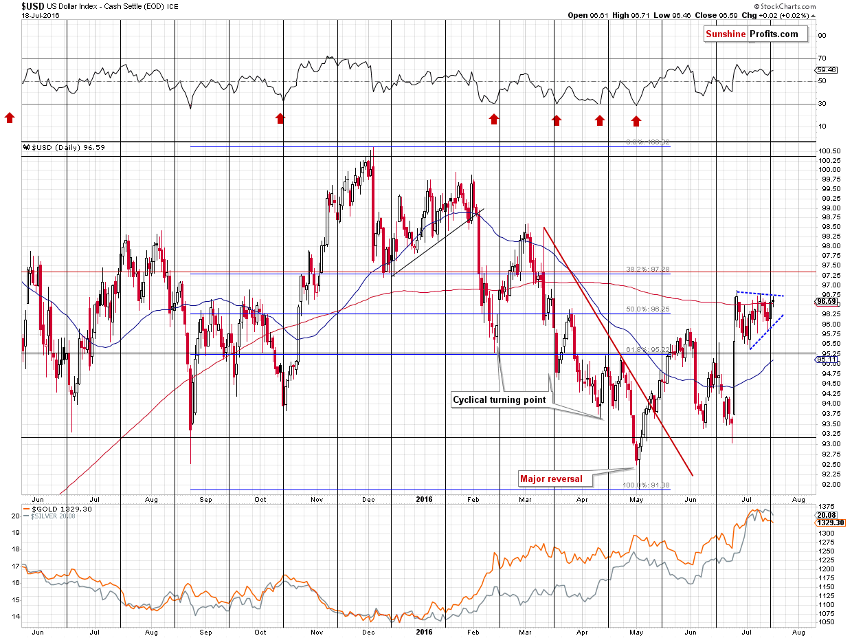
Task: Click the RSI value tag 59.46
Action: coord(825,69)
